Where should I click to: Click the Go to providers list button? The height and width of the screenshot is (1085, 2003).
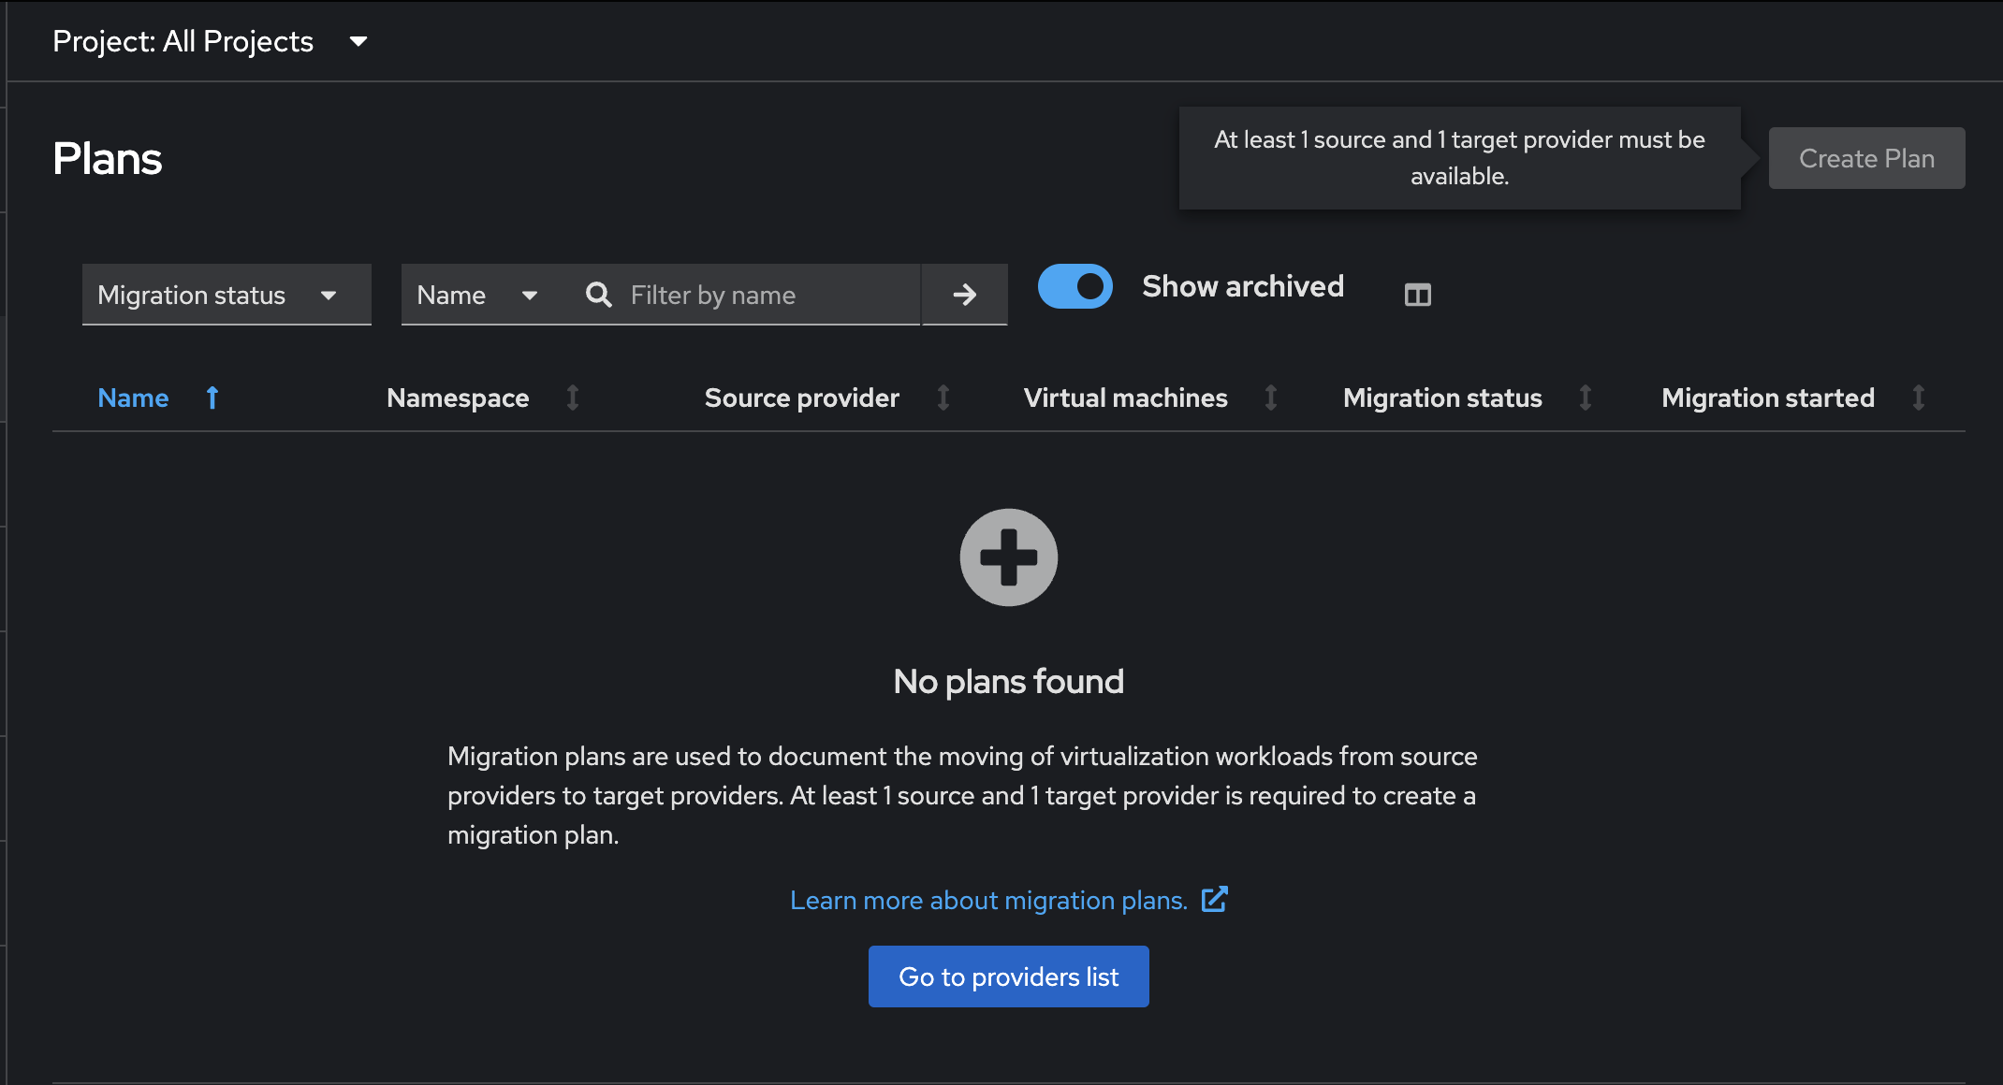pyautogui.click(x=1008, y=976)
